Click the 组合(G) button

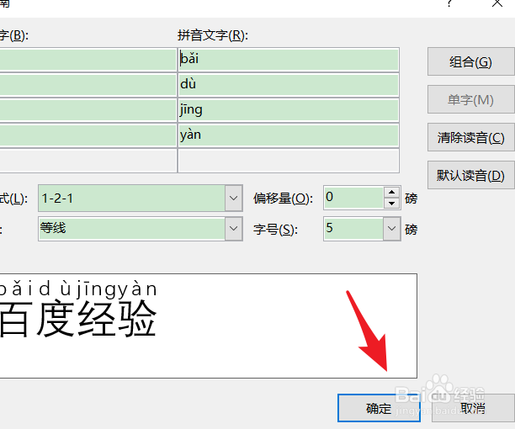pos(471,61)
